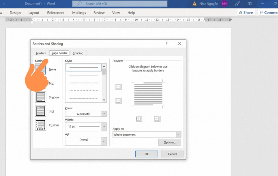Open the Options... button
This screenshot has height=176, width=278.
pos(169,142)
